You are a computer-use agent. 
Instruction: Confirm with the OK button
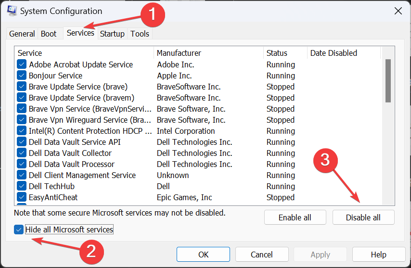point(203,255)
